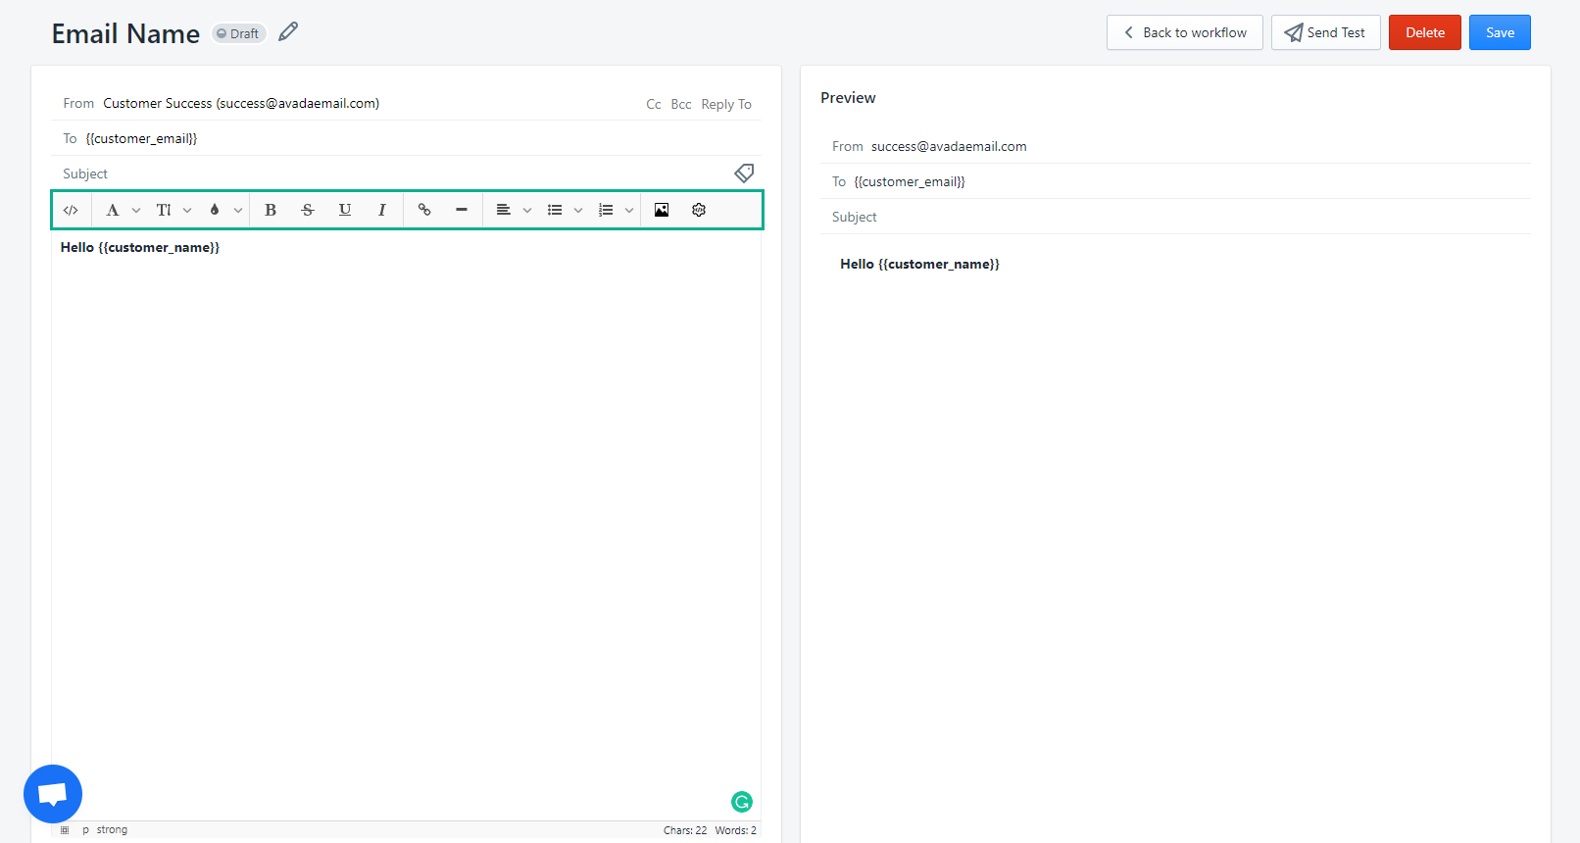Screen dimensions: 1580x843
Task: Insert an image into the email body
Action: pyautogui.click(x=662, y=210)
